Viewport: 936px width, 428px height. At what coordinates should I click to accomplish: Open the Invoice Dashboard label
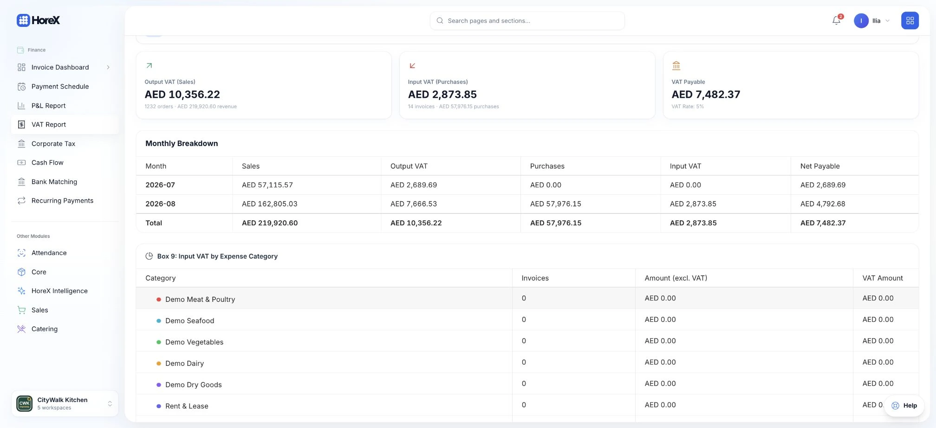[60, 68]
